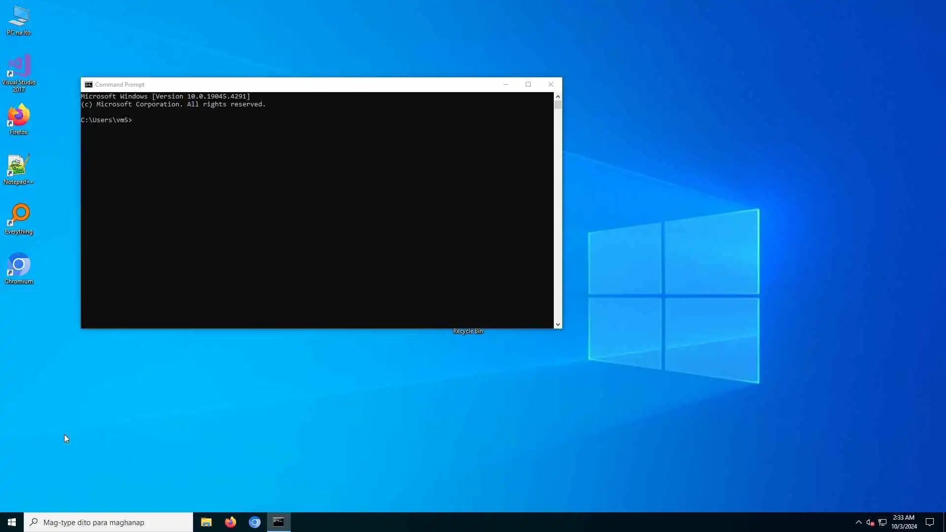Open File Explorer from the taskbar
The height and width of the screenshot is (532, 946).
click(x=206, y=522)
